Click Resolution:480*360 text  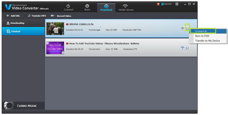click(132, 30)
